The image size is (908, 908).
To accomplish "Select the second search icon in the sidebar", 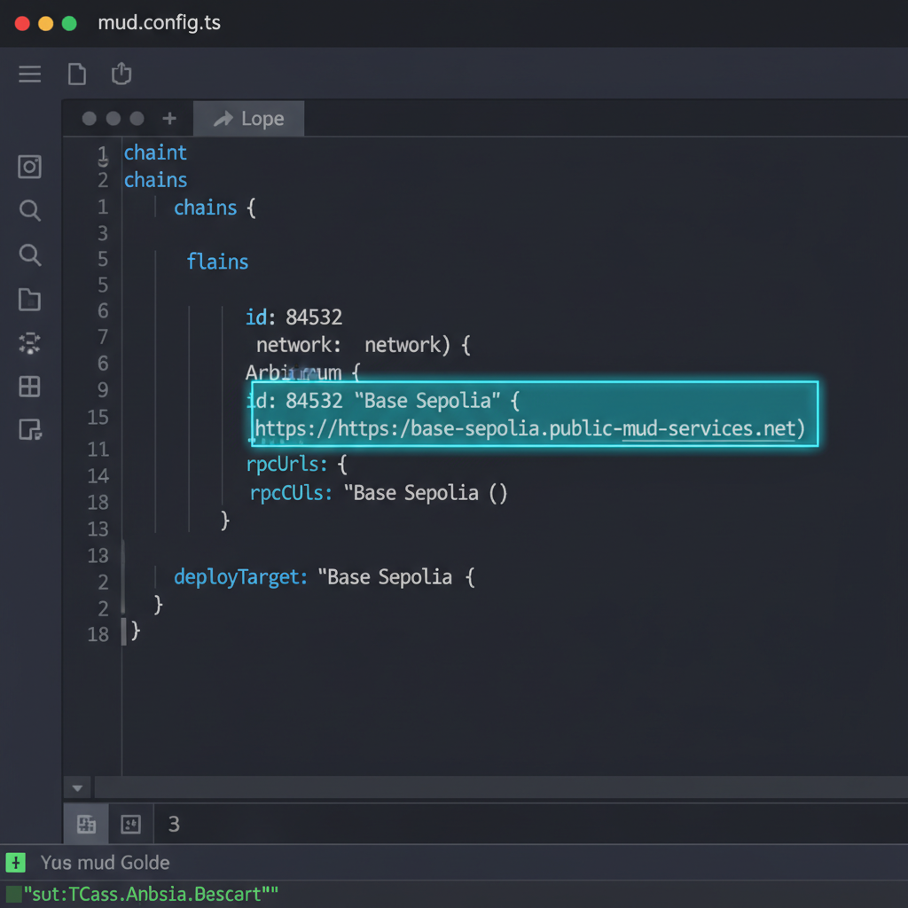I will coord(29,255).
